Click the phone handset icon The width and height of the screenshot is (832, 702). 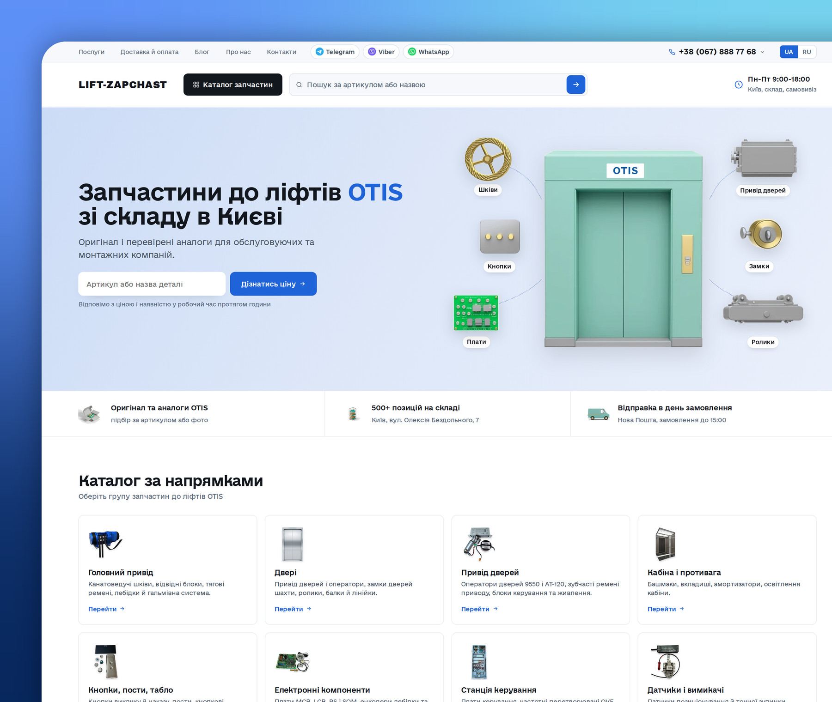(x=672, y=52)
